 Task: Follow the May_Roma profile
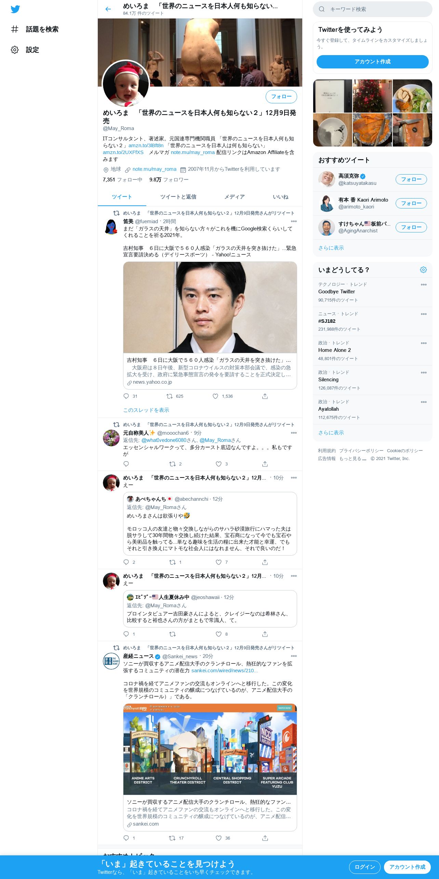pos(281,97)
